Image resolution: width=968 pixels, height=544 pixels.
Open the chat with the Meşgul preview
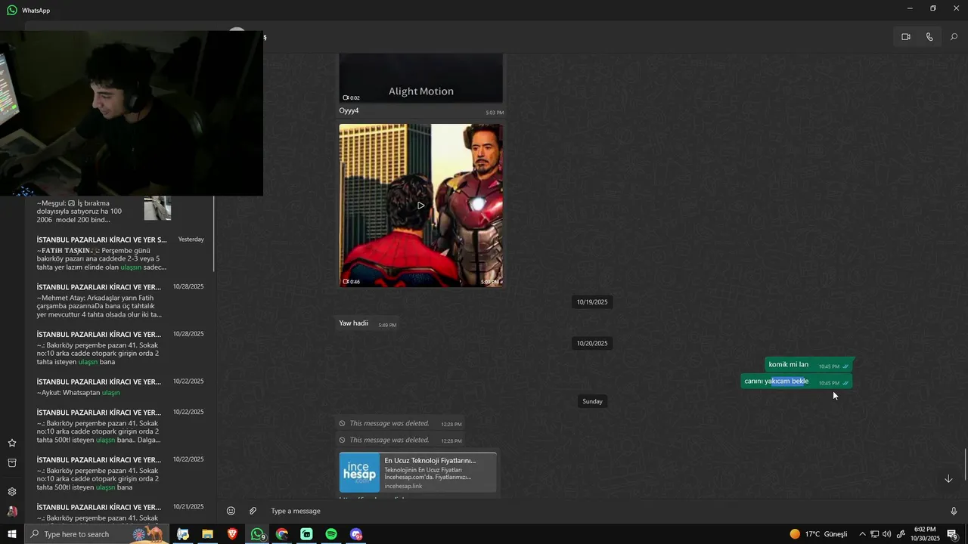coord(119,212)
